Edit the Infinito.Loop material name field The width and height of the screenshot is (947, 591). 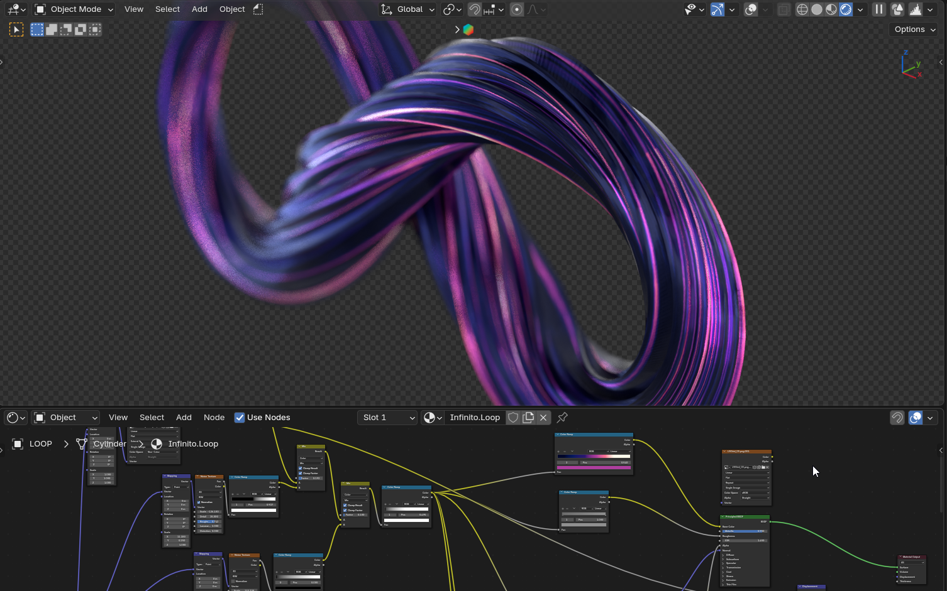point(475,418)
